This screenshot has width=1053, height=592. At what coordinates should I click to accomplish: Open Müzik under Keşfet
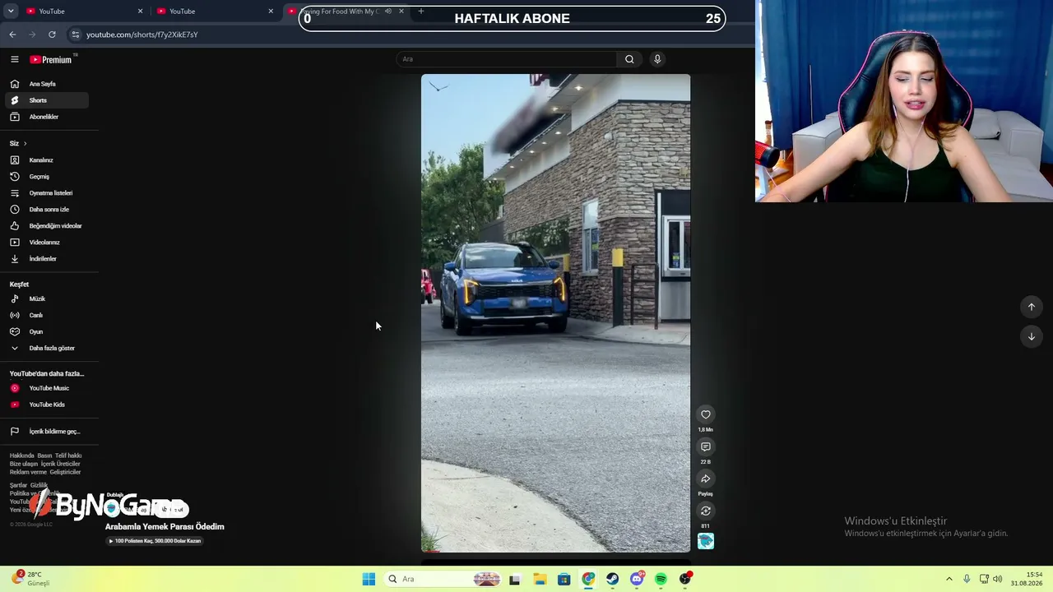point(46,299)
